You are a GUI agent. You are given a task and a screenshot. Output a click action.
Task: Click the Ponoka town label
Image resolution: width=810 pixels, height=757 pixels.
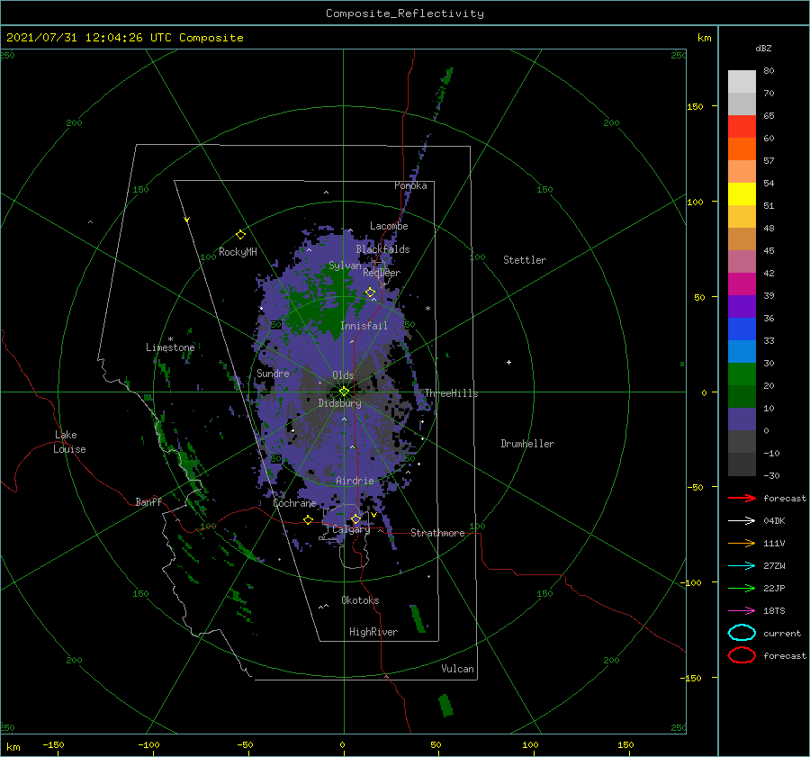[410, 185]
